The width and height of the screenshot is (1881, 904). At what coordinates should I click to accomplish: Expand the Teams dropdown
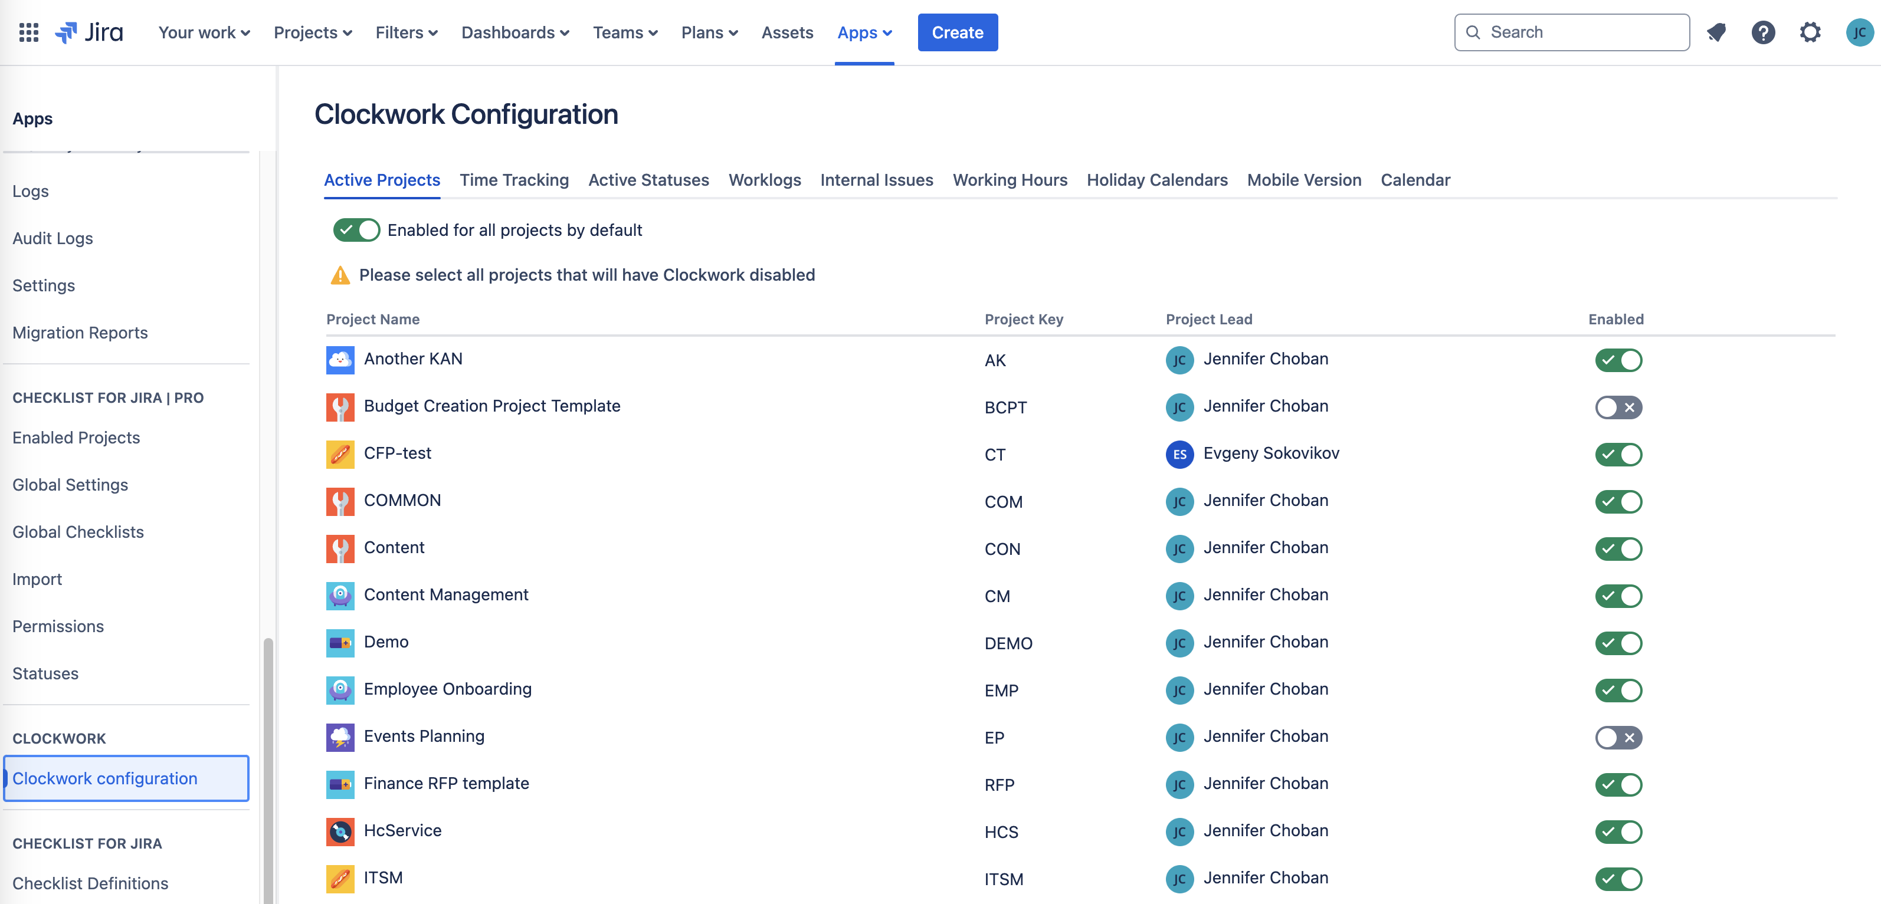coord(625,32)
